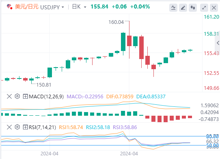Screen dimensions: 220x159
Task: Open the 日K timeframe dropdown
Action: (85, 7)
